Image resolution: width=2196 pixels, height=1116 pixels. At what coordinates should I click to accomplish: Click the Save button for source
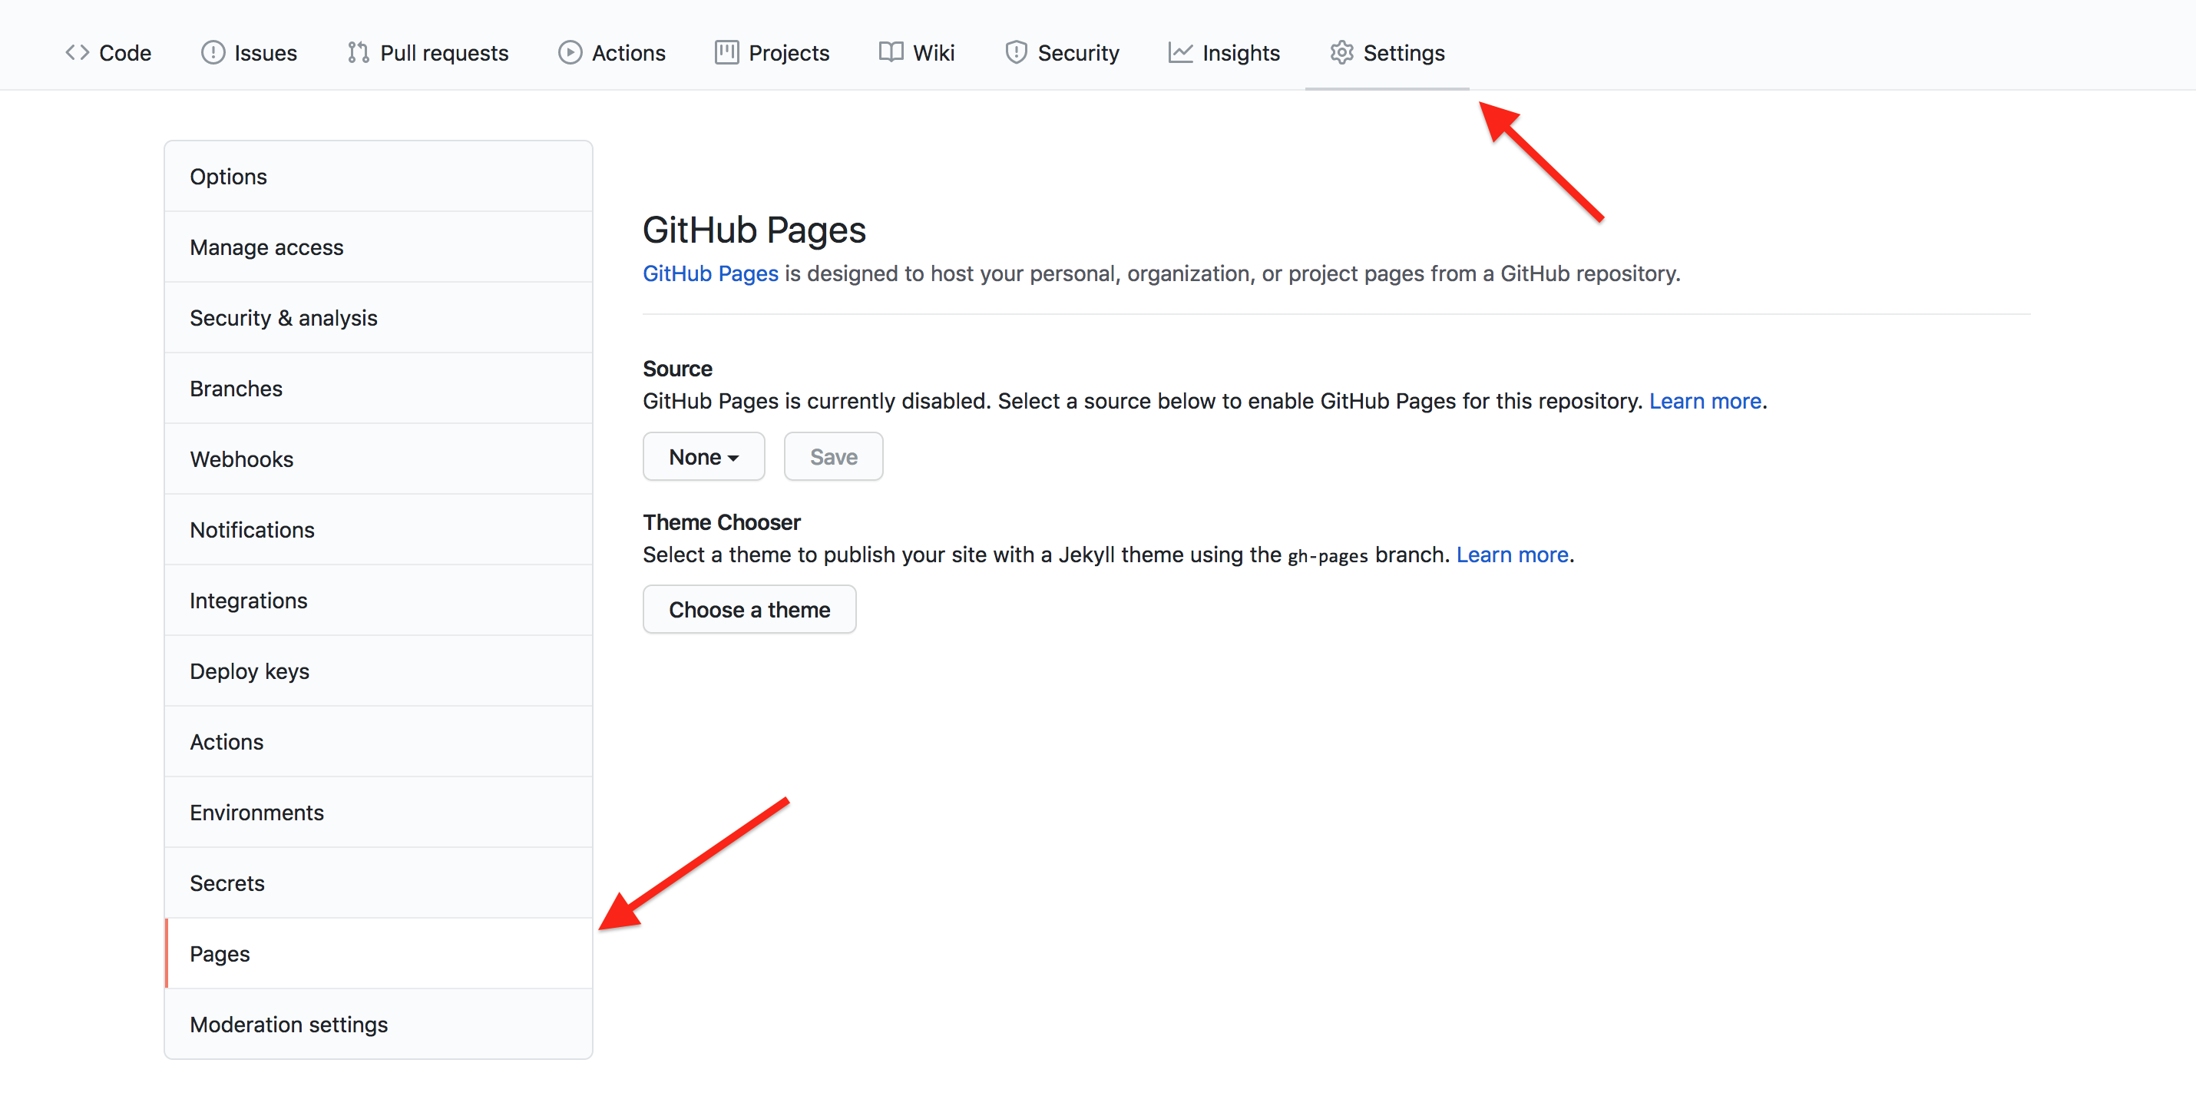[832, 457]
